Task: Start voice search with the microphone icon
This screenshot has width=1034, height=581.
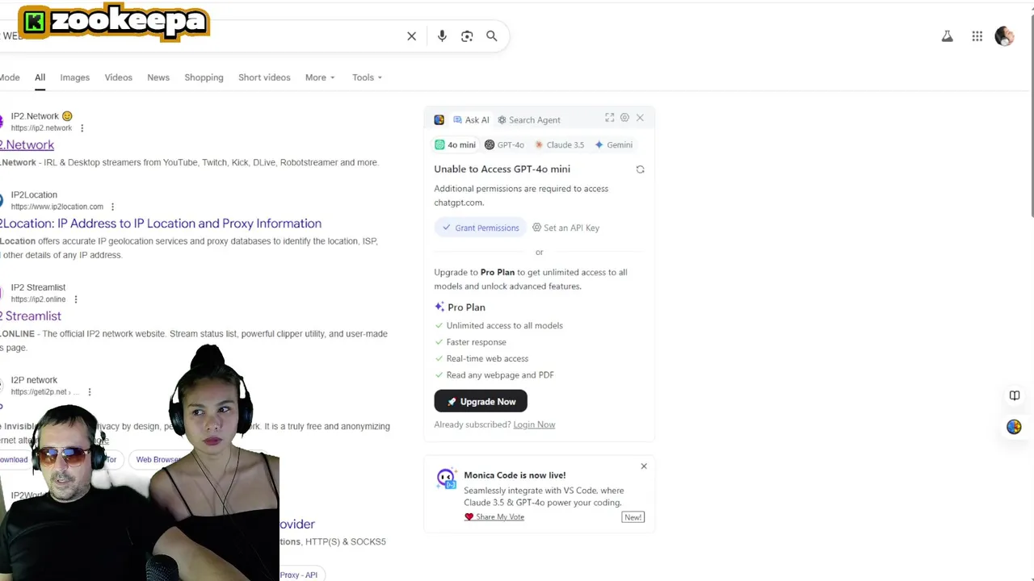Action: pos(442,36)
